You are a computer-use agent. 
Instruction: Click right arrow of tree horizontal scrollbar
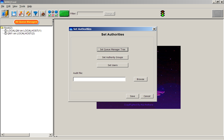(x=50, y=135)
